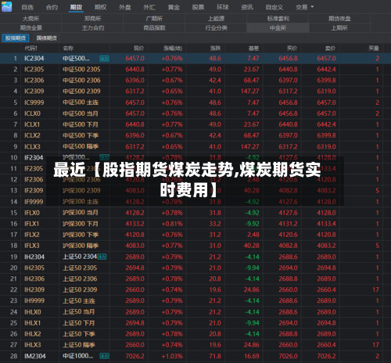Screen dimensions: 391x363
Task: Select the 郑商所 exchange
Action: tap(92, 19)
